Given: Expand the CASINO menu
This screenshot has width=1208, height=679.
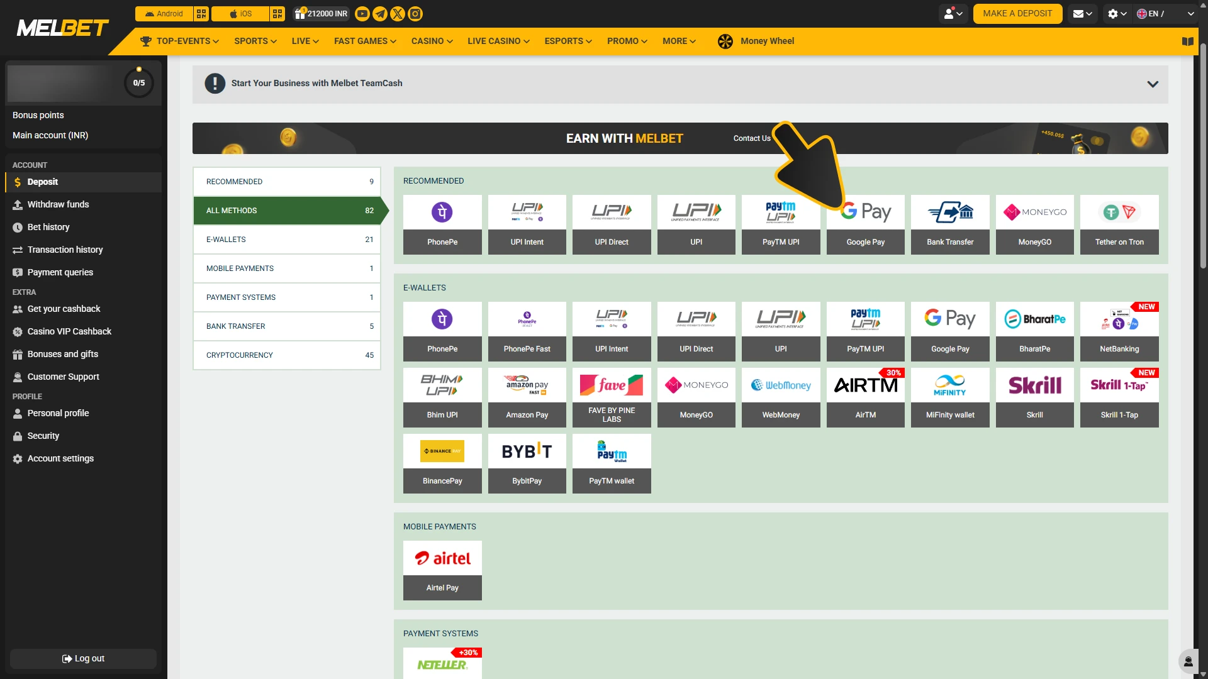Looking at the screenshot, I should click(432, 41).
